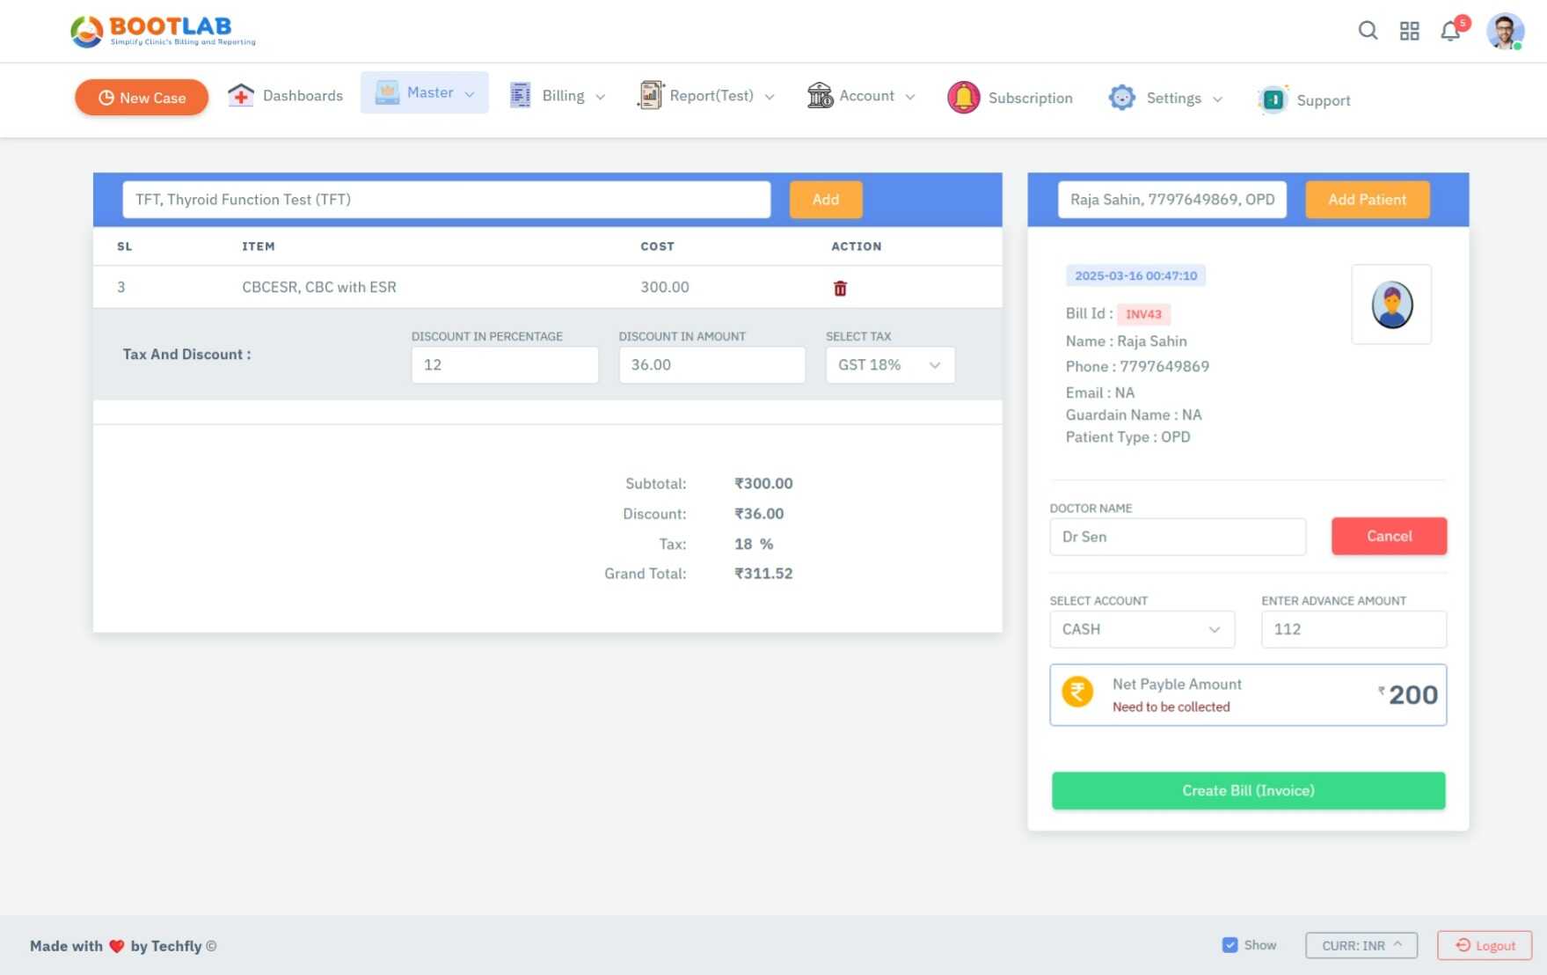Open notifications bell with red badge

point(1451,31)
